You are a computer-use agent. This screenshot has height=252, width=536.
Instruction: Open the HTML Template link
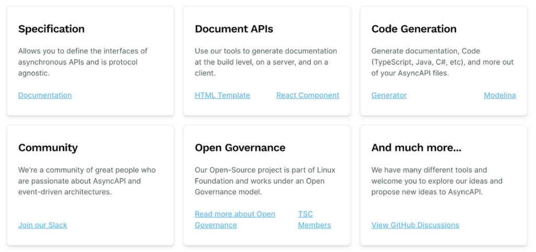pos(222,95)
